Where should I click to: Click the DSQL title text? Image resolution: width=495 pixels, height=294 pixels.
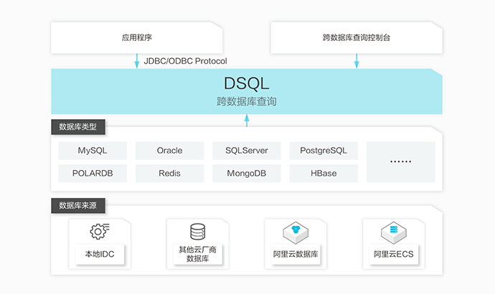coord(247,83)
